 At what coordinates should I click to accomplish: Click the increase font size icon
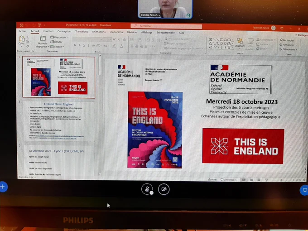114,39
